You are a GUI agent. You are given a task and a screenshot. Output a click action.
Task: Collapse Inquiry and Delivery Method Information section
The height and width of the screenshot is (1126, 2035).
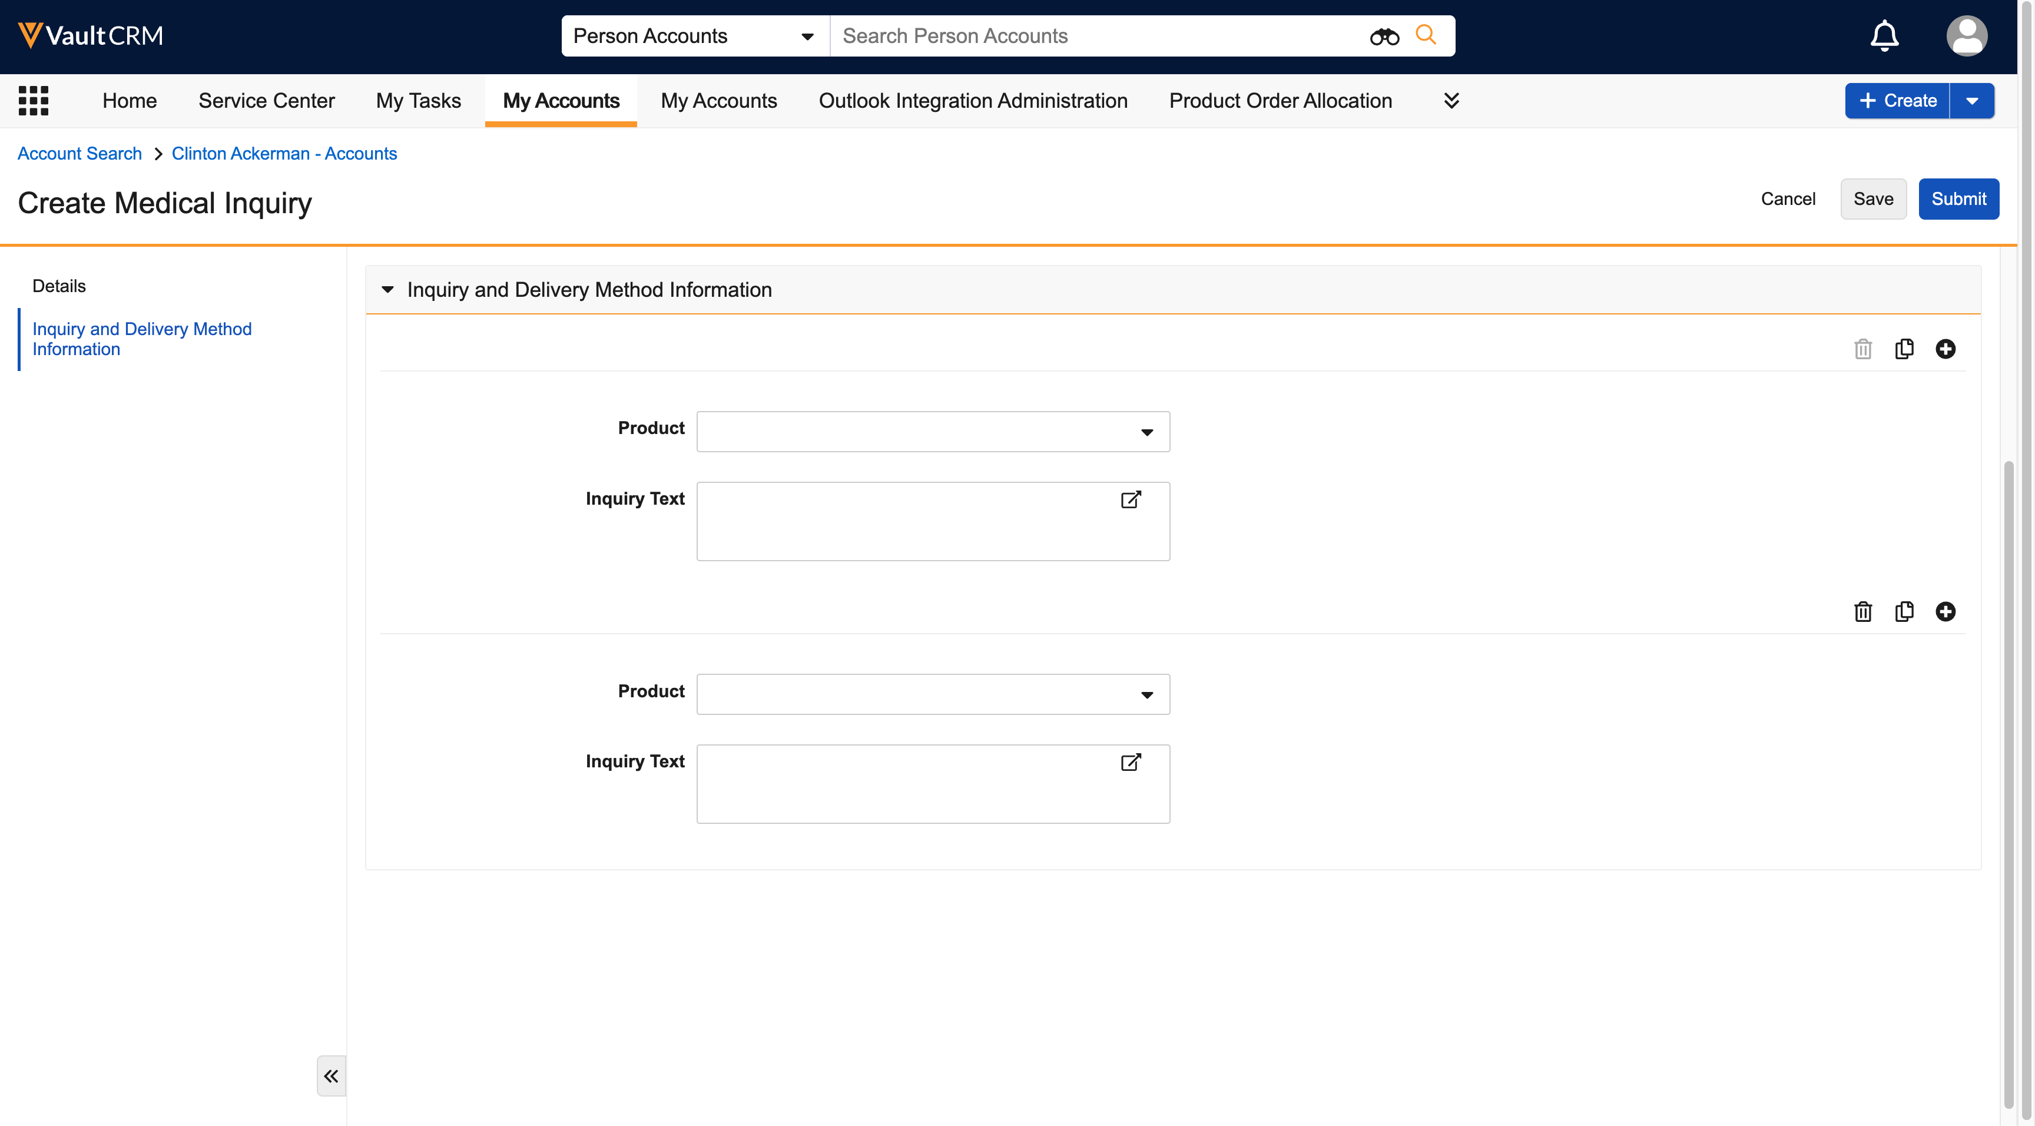pyautogui.click(x=388, y=290)
